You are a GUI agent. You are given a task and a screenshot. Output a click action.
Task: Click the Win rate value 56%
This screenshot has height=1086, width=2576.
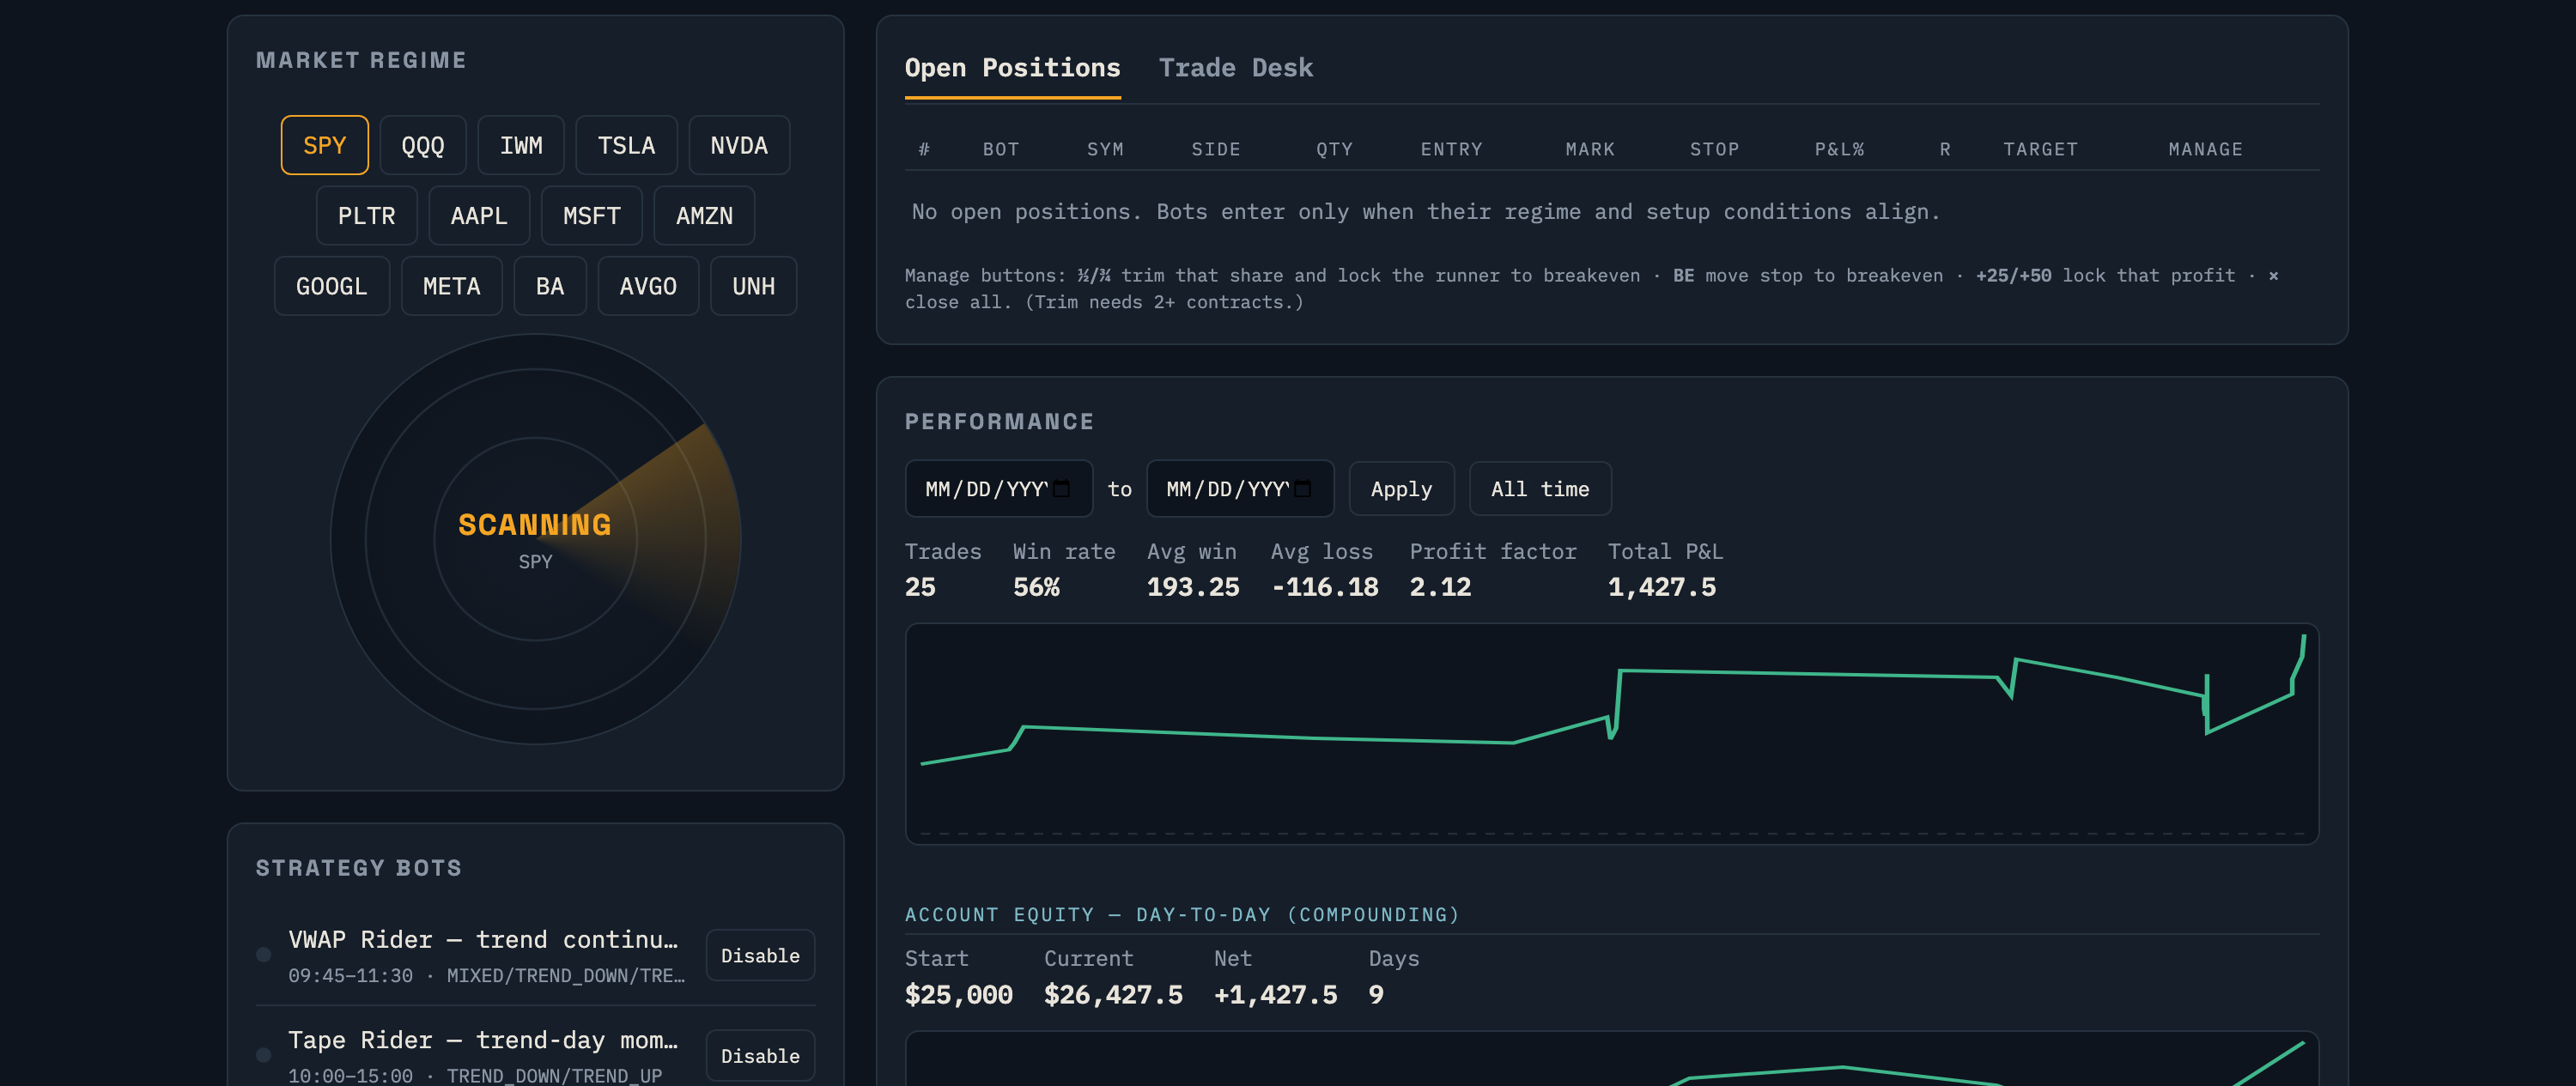tap(1036, 588)
